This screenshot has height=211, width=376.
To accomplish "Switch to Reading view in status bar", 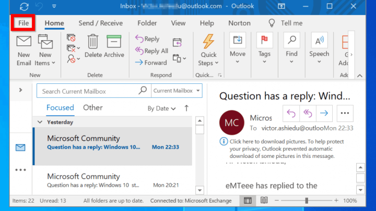I will pos(264,200).
